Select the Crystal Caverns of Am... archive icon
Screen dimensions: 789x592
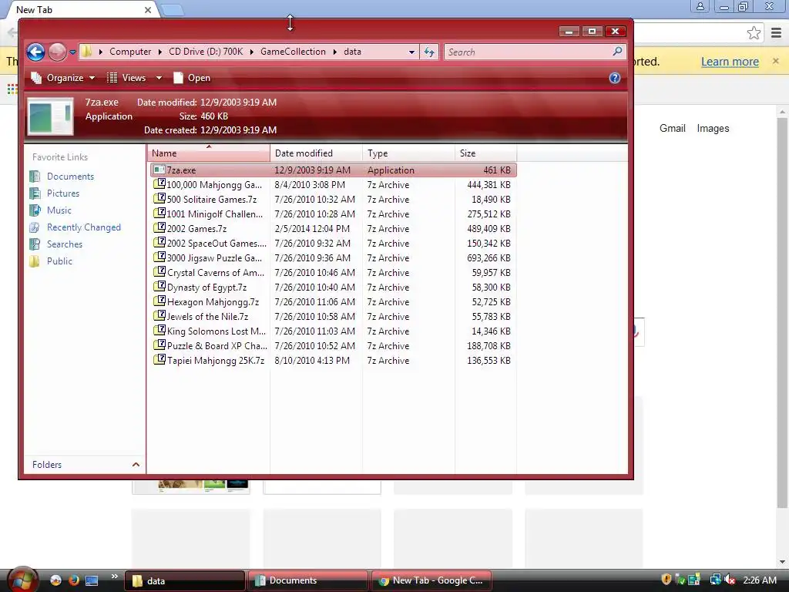(x=159, y=272)
